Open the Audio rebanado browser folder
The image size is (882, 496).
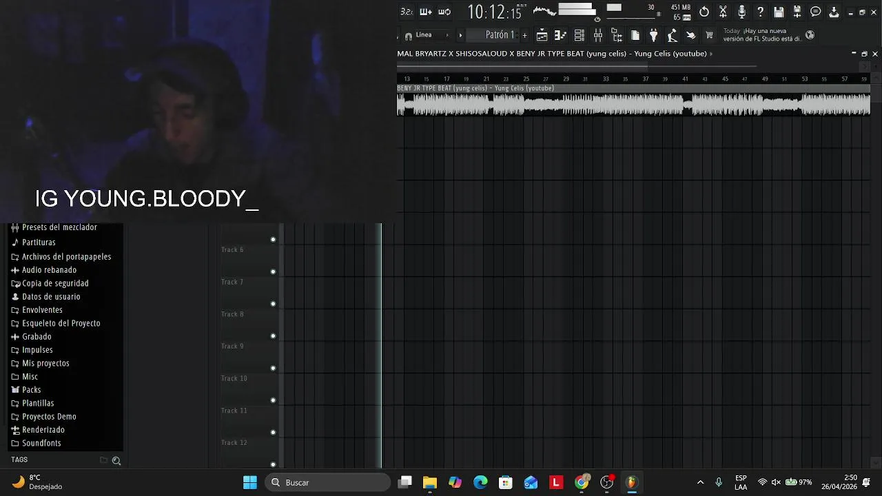[x=43, y=270]
